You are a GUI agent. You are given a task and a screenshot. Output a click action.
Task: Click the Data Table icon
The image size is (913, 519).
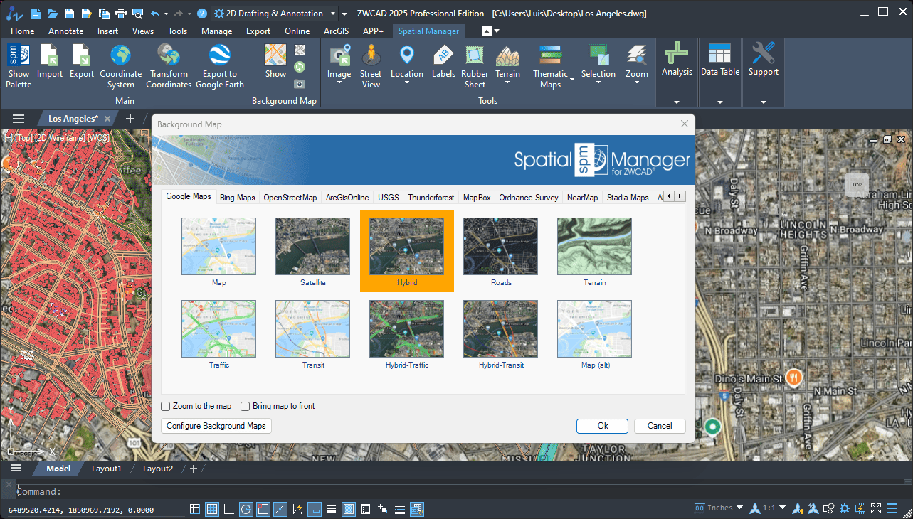(x=719, y=54)
